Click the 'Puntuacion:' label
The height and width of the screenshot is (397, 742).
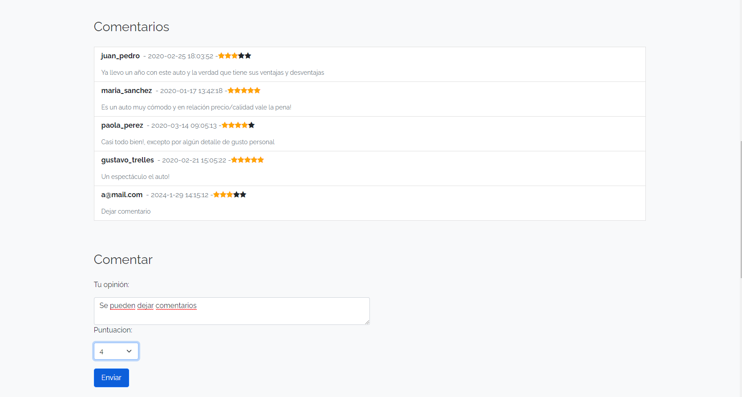(x=113, y=330)
